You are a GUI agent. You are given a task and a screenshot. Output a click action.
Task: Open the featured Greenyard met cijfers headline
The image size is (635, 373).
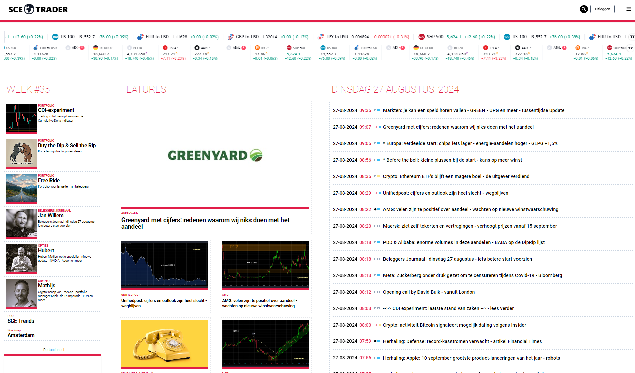[205, 223]
